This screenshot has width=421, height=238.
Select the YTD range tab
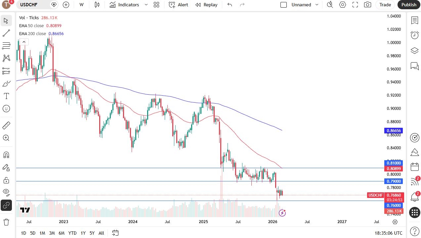pos(72,233)
